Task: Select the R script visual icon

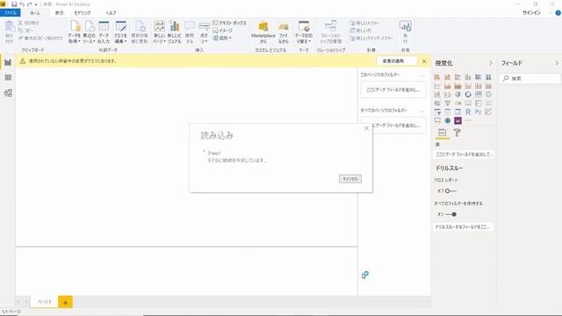Action: (x=468, y=111)
